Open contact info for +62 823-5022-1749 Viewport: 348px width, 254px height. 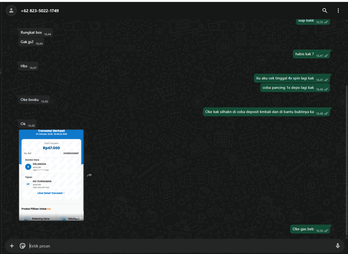click(x=40, y=10)
